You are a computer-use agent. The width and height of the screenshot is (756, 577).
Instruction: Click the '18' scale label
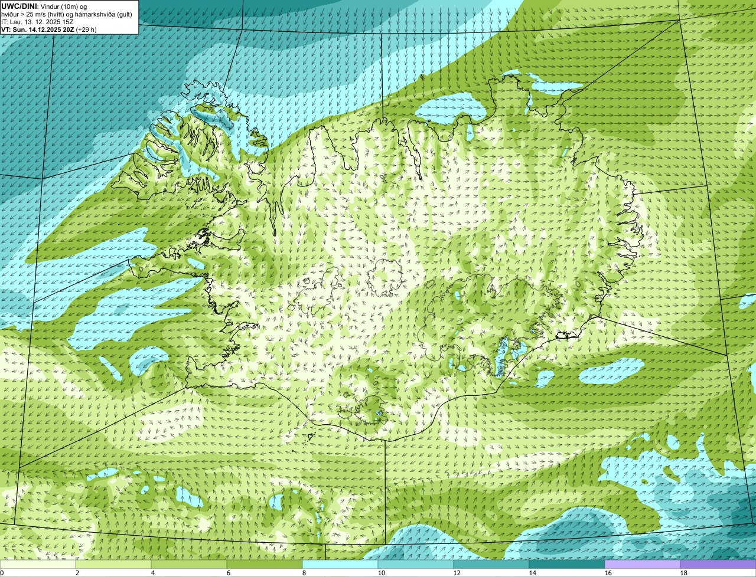point(684,573)
